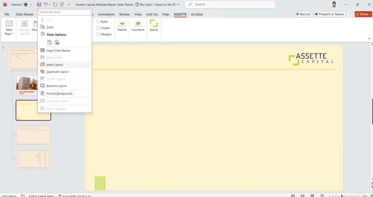This screenshot has width=373, height=197.
Task: Switch to the Slide Master tab
Action: tap(25, 14)
